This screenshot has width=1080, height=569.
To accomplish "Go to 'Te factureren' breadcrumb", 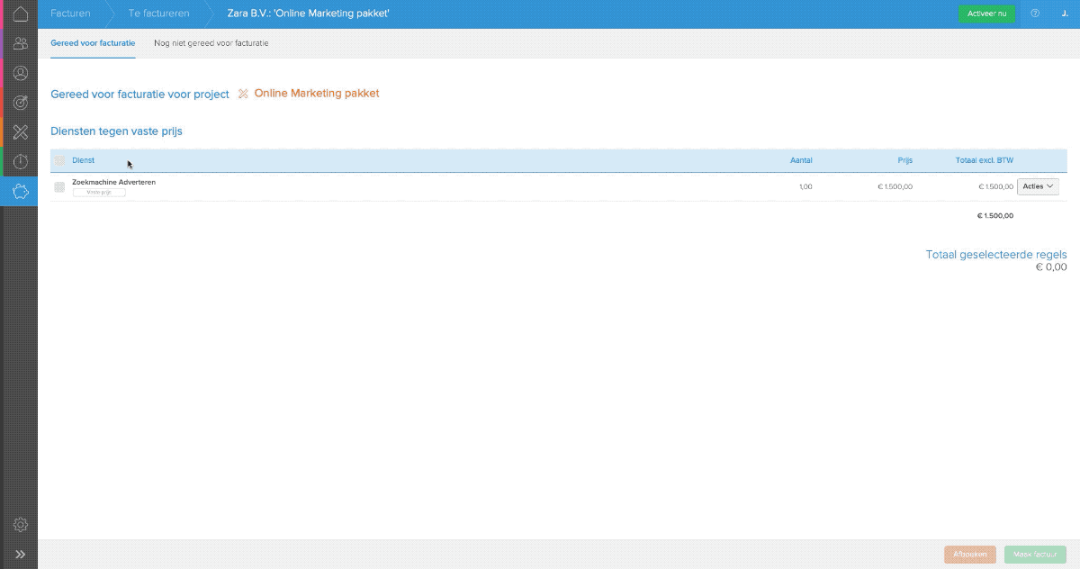I will pos(158,14).
